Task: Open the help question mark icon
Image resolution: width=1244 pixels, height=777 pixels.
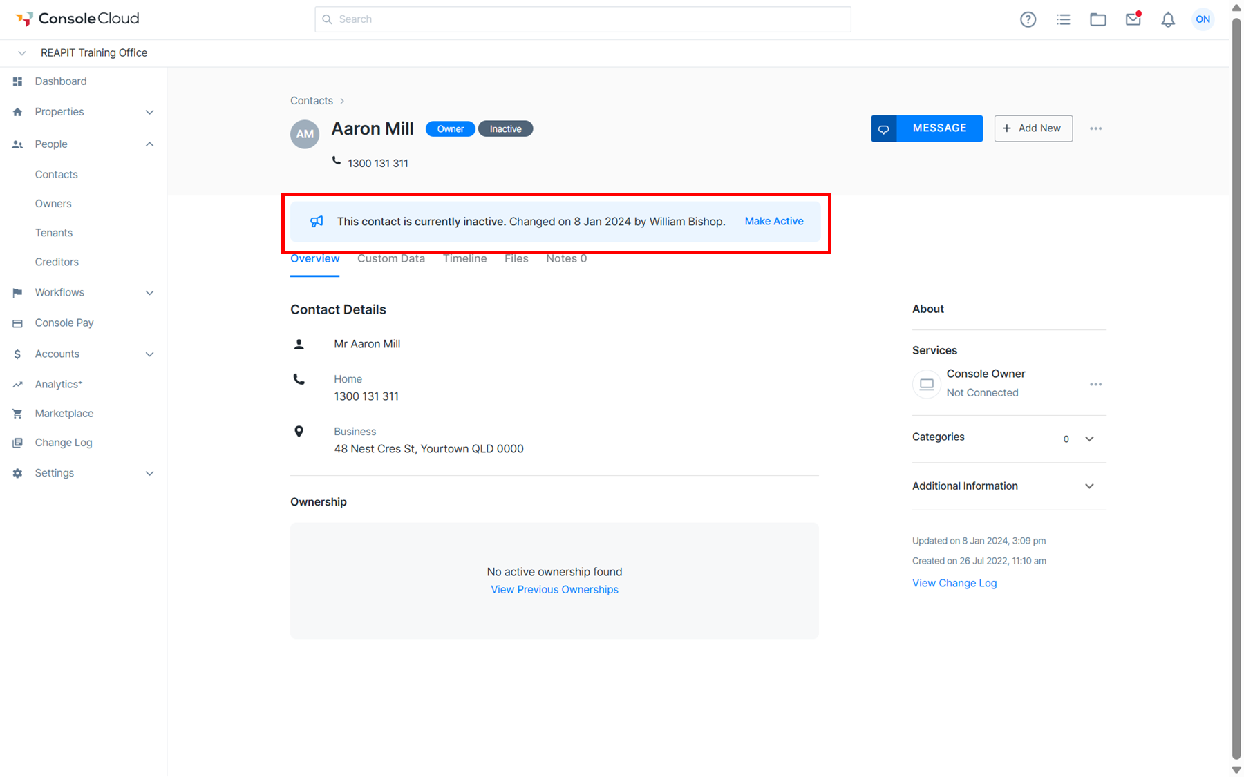Action: pyautogui.click(x=1028, y=19)
